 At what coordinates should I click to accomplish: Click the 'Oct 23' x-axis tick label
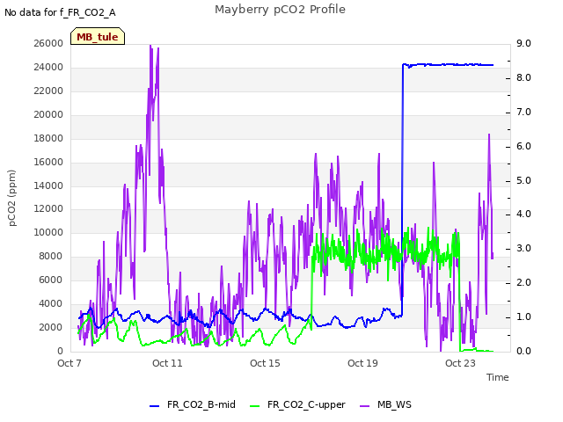click(460, 363)
